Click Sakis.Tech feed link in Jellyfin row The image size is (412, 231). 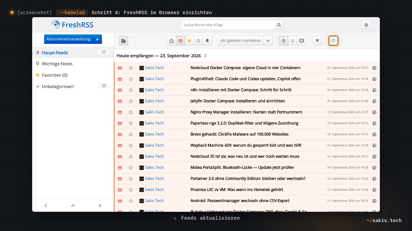click(154, 101)
